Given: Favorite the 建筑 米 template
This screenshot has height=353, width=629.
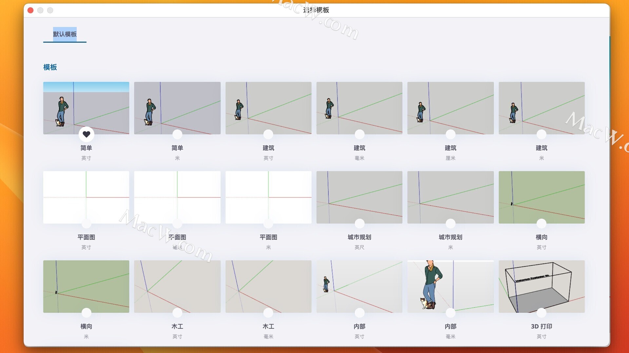Looking at the screenshot, I should pos(542,134).
